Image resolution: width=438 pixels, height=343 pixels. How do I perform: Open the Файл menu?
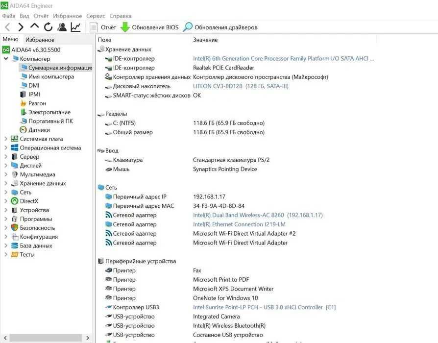coord(9,16)
